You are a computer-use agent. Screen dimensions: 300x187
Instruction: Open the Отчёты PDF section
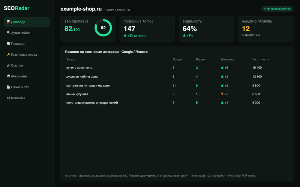point(27,87)
